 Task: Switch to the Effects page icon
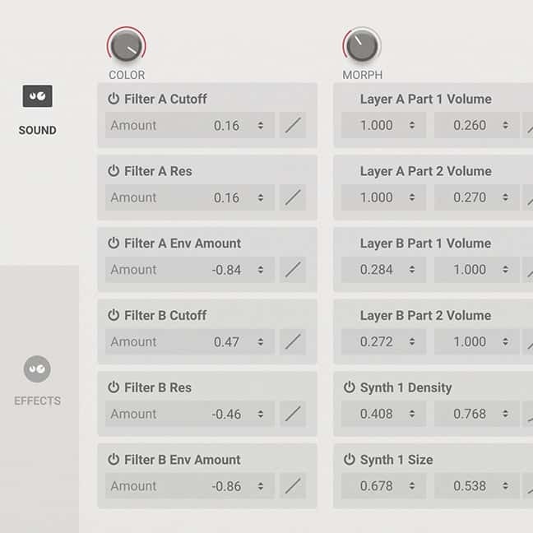tap(37, 369)
